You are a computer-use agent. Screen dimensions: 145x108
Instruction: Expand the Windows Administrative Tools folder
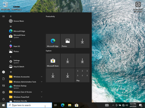click(x=26, y=82)
